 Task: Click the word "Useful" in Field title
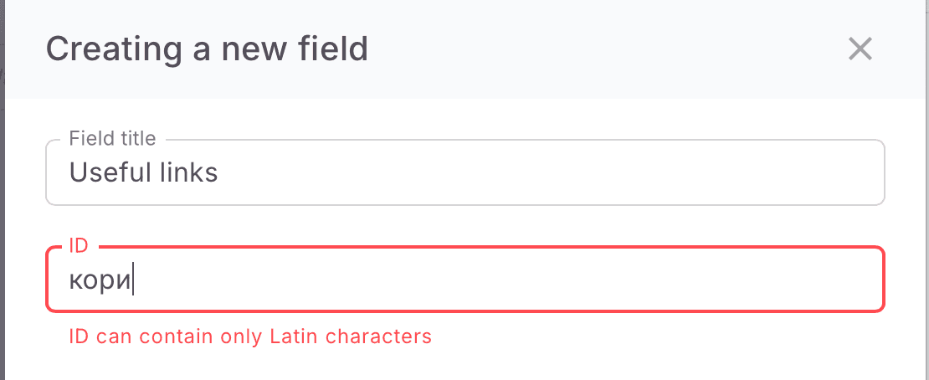coord(107,173)
